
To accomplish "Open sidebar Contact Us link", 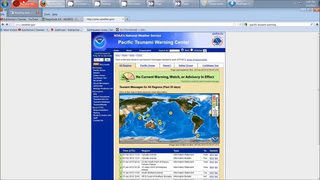I will (x=98, y=120).
